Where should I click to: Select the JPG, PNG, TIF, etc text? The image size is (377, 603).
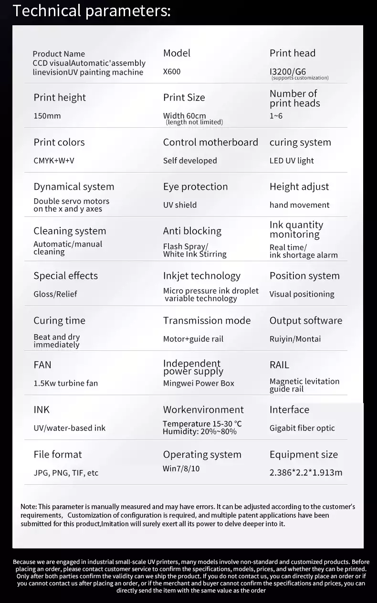66,473
